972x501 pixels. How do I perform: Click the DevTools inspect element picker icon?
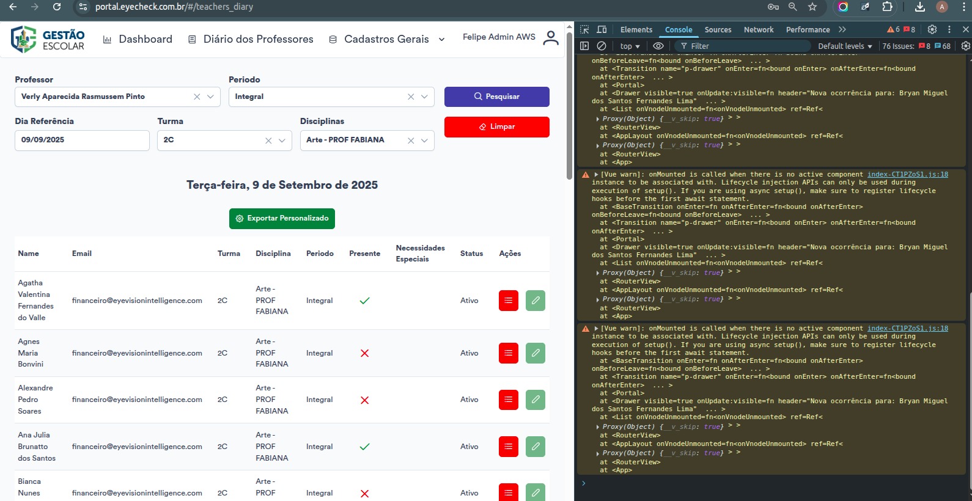pos(584,29)
